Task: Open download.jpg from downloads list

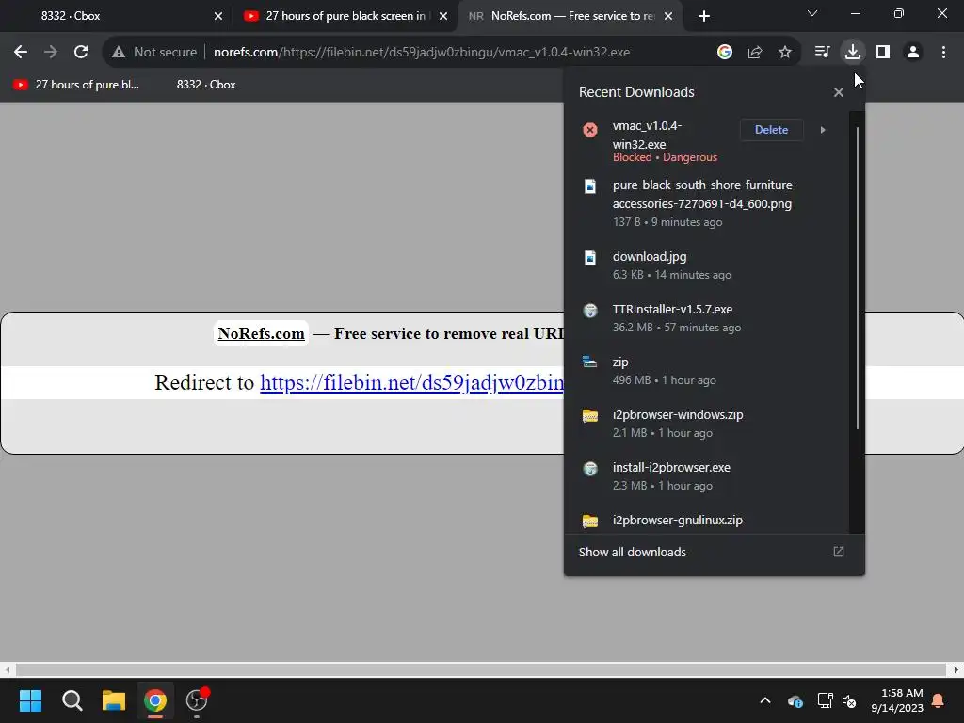Action: point(704,265)
